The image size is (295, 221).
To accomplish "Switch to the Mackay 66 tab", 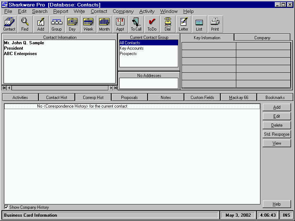I will coord(238,98).
